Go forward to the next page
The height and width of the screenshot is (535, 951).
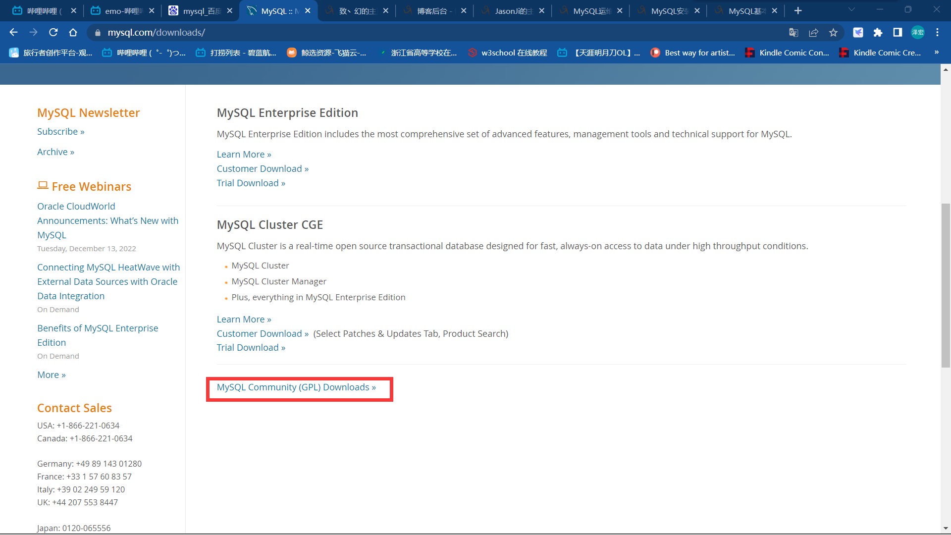coord(33,32)
